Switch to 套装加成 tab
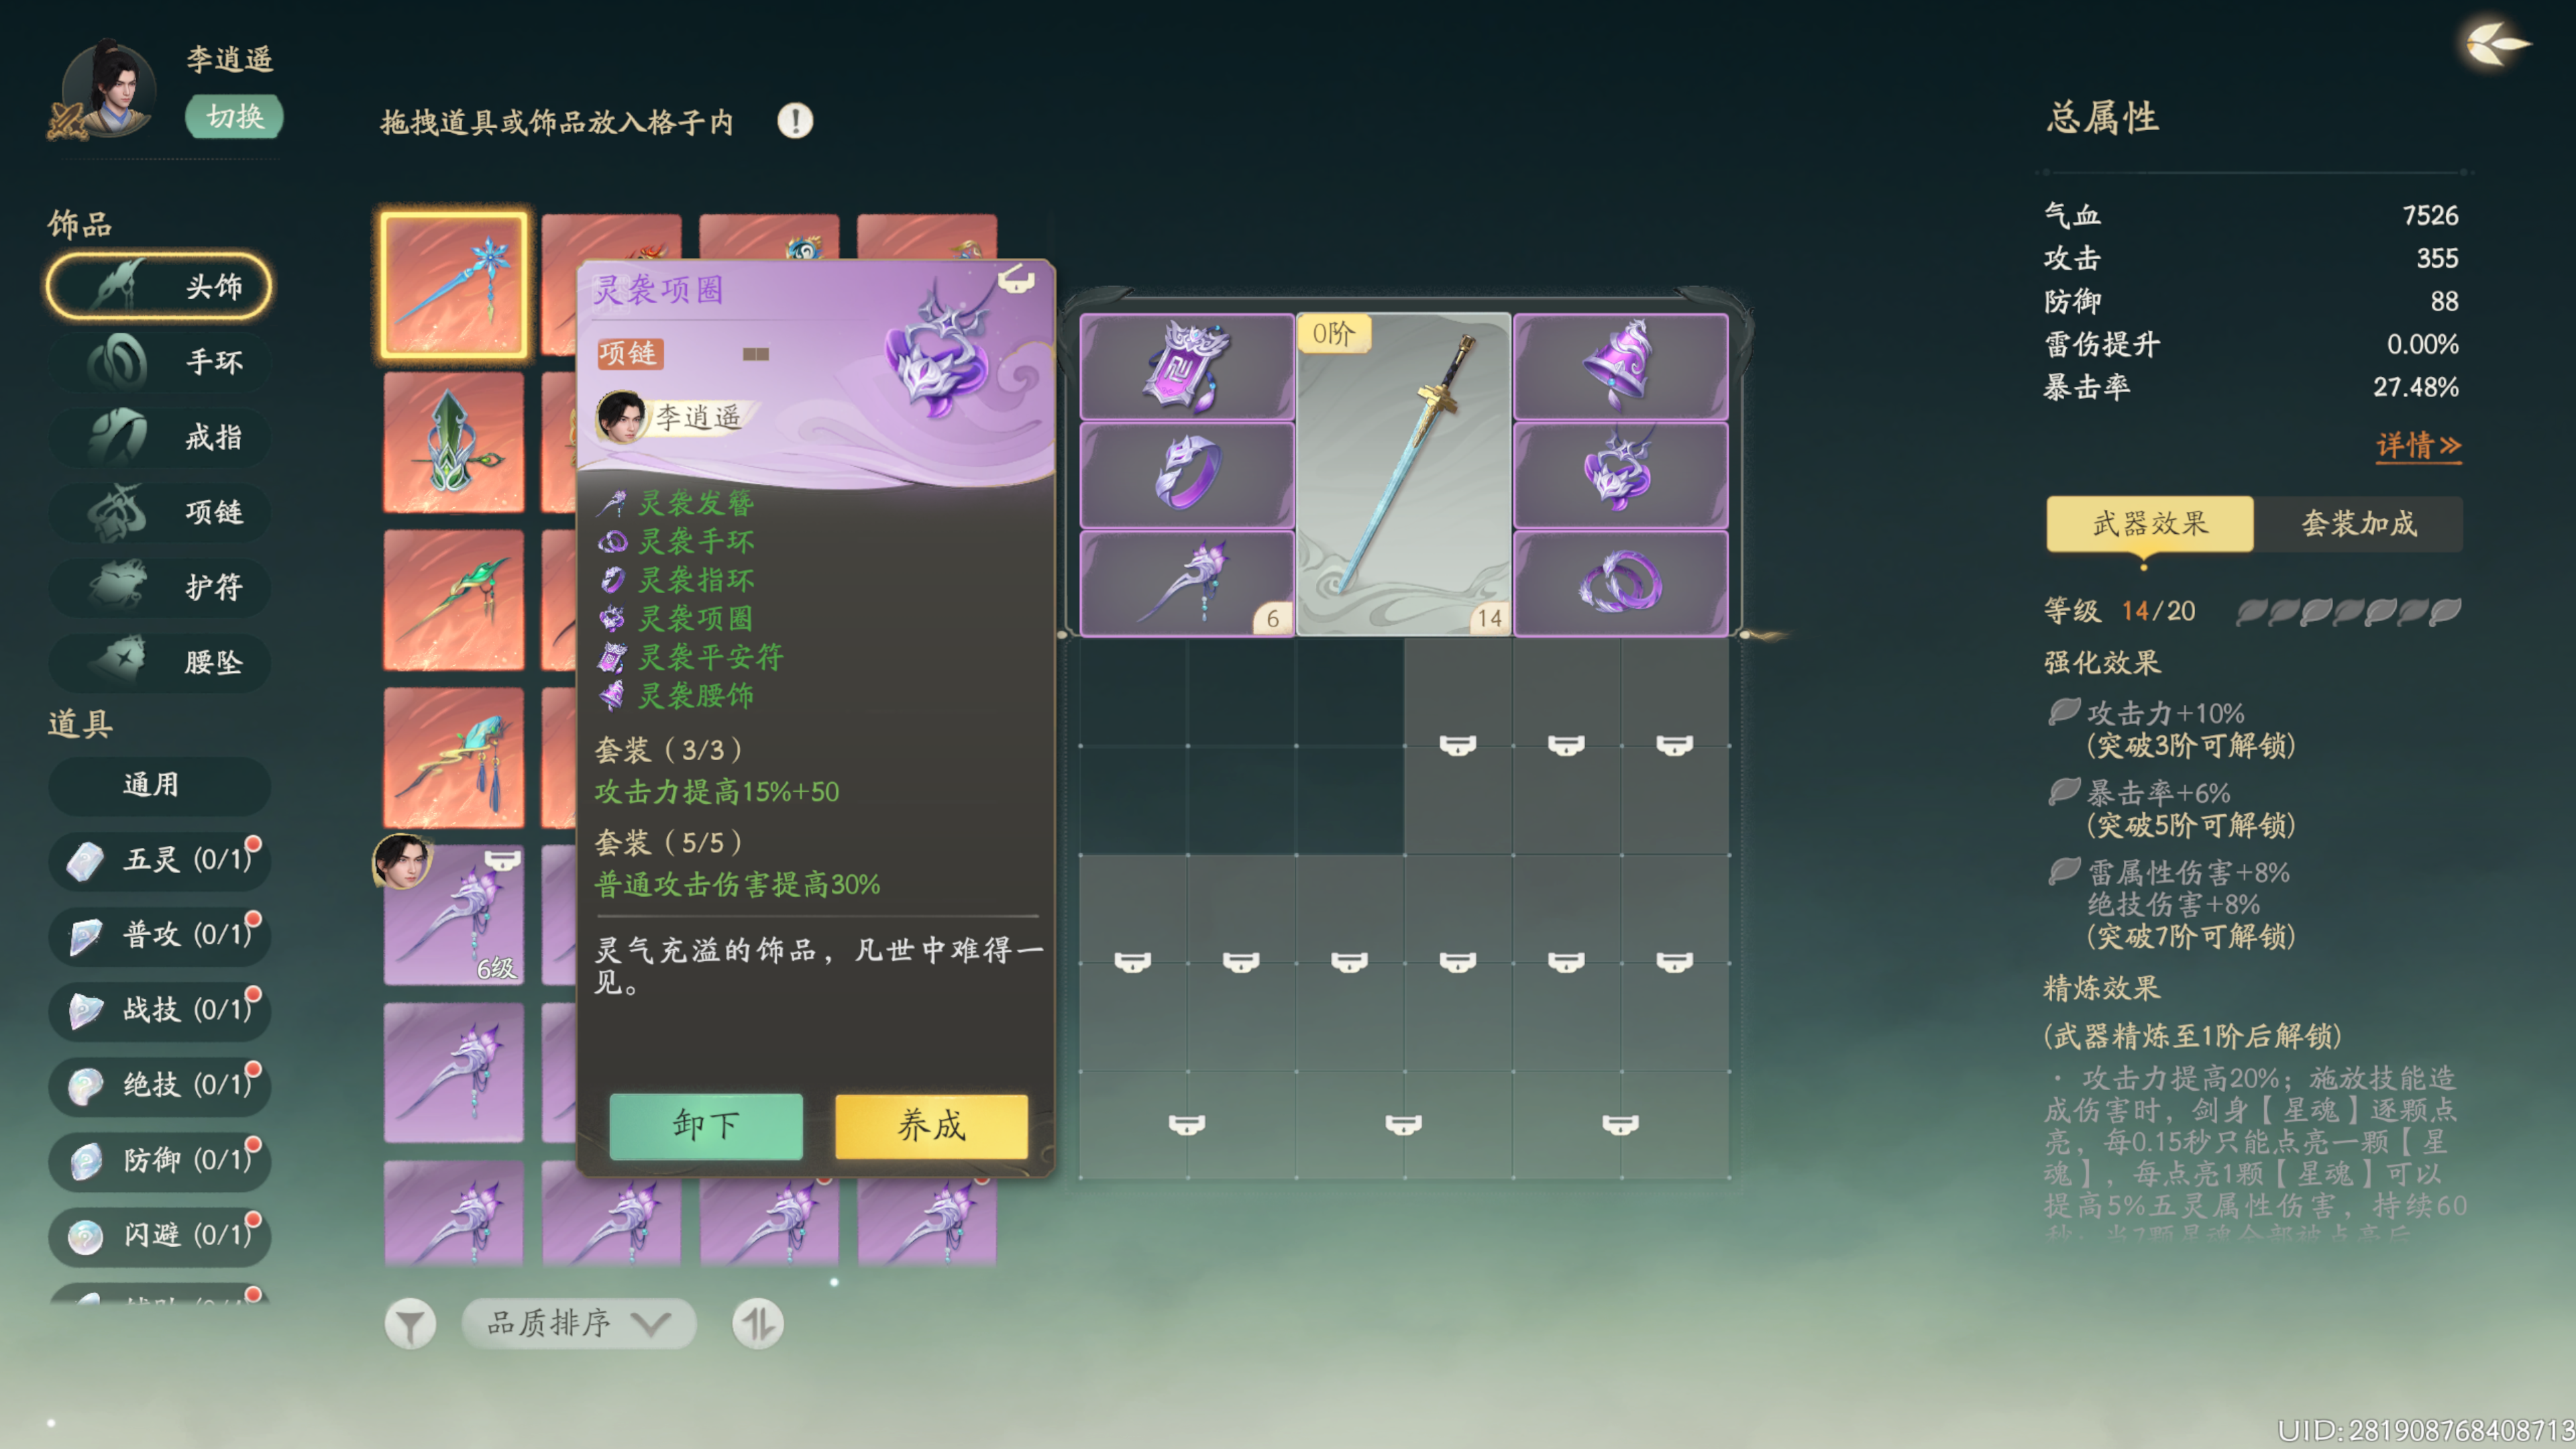 click(2358, 523)
